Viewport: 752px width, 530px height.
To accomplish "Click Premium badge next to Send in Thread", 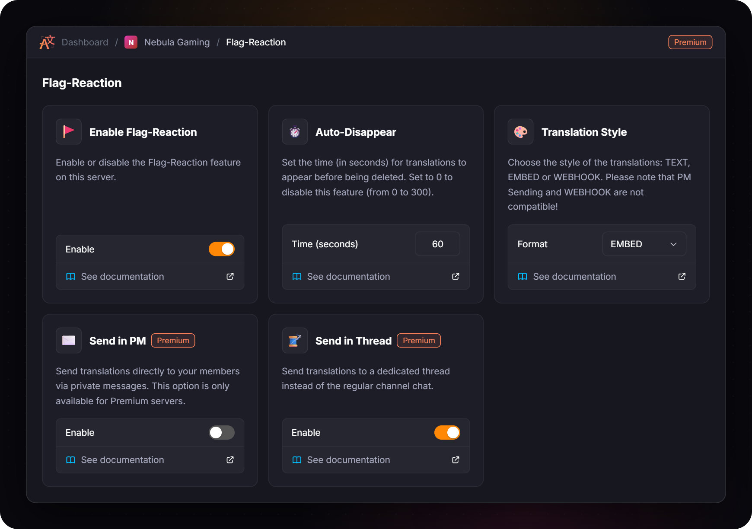I will [x=419, y=340].
